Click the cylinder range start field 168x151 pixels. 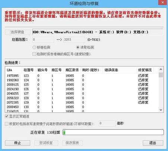43,40
